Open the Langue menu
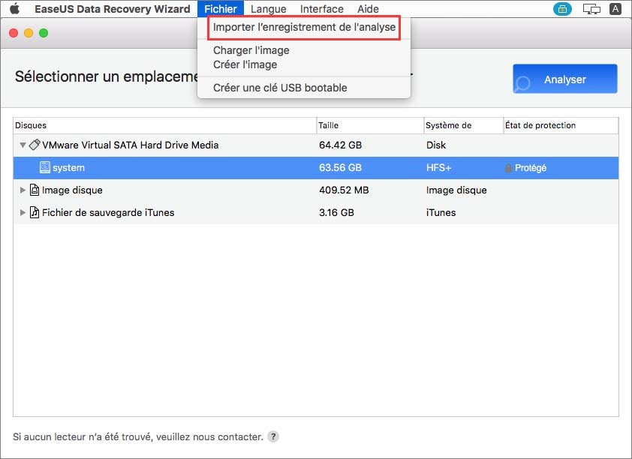Image resolution: width=632 pixels, height=459 pixels. click(268, 9)
